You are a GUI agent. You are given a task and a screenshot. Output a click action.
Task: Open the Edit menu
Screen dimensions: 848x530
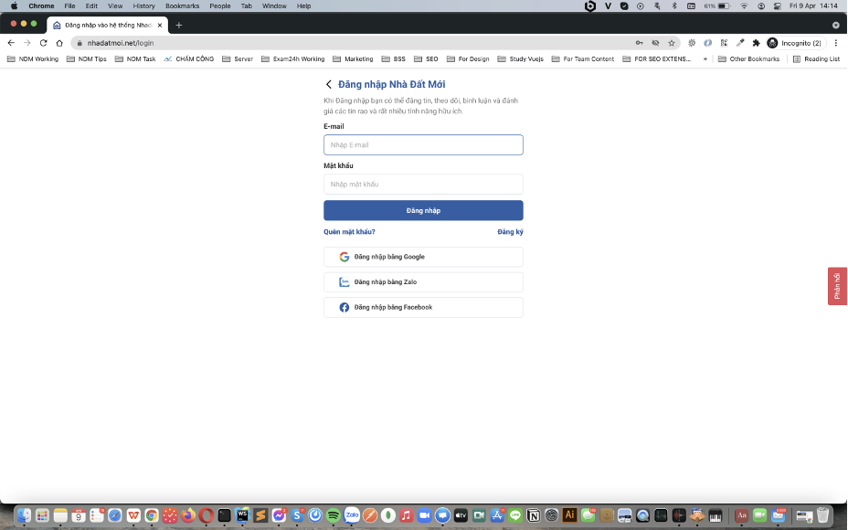pos(91,6)
